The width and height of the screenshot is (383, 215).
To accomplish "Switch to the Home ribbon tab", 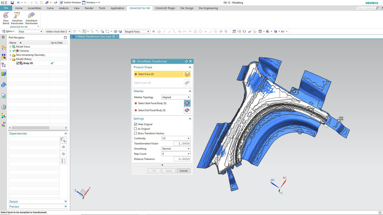I will tap(19, 8).
